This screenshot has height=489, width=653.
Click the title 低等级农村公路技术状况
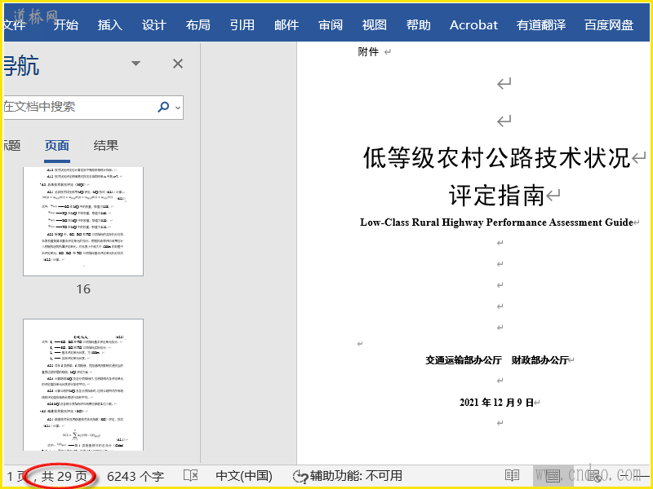pos(496,157)
